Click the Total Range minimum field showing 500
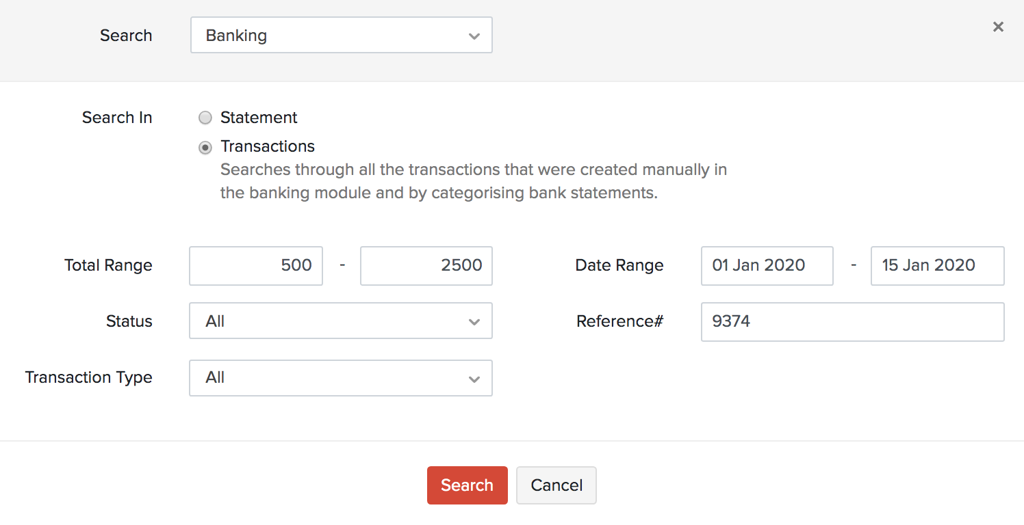 point(256,266)
